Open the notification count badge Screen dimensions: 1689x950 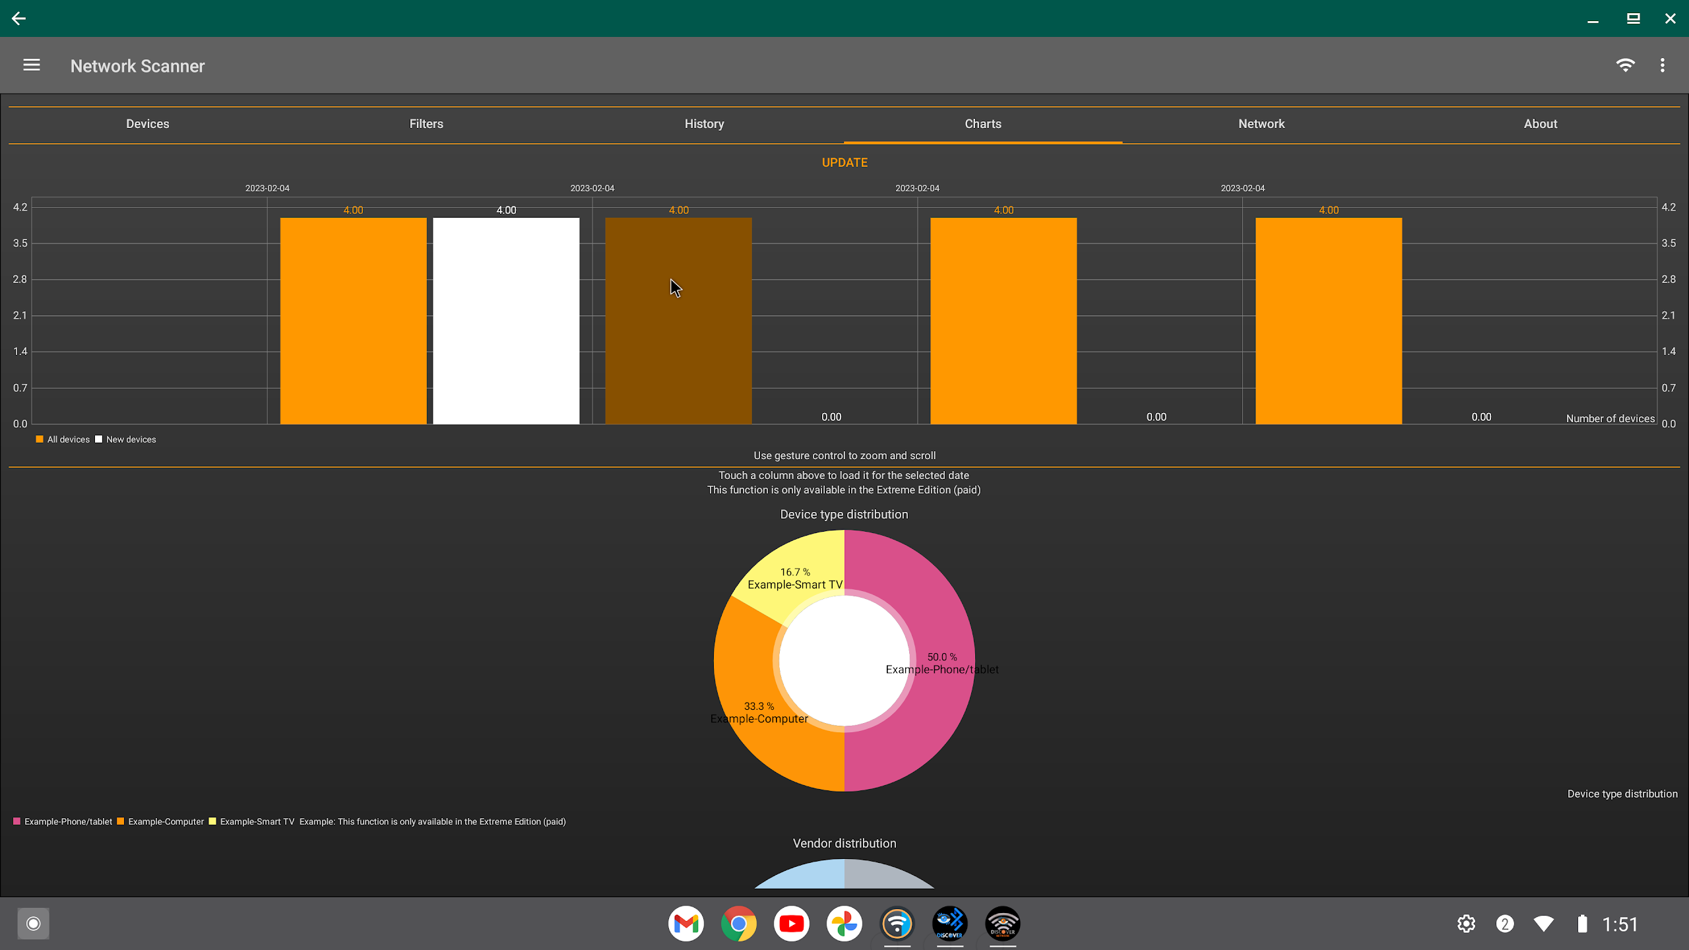(x=1505, y=924)
